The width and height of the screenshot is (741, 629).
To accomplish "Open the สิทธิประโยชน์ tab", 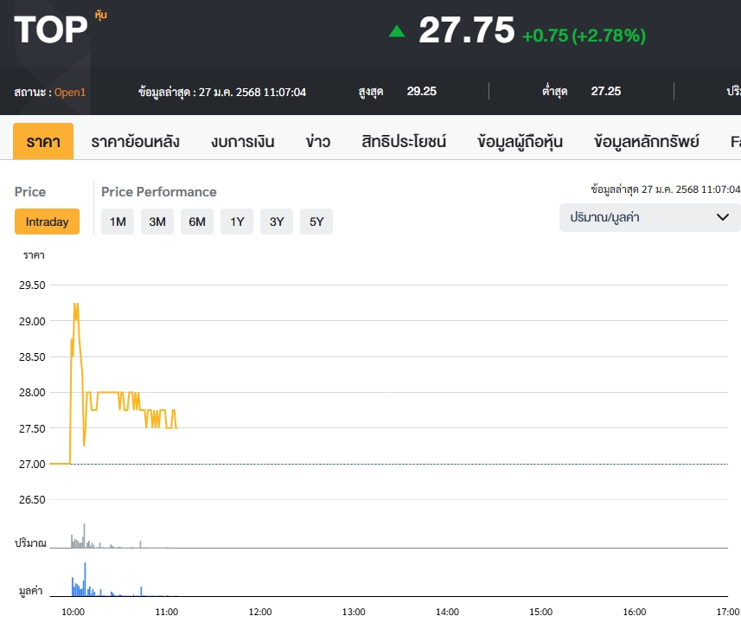I will (404, 141).
